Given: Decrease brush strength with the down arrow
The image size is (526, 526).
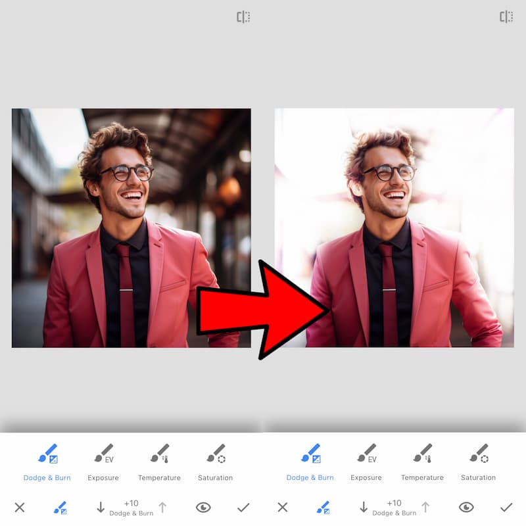Looking at the screenshot, I should (x=100, y=506).
